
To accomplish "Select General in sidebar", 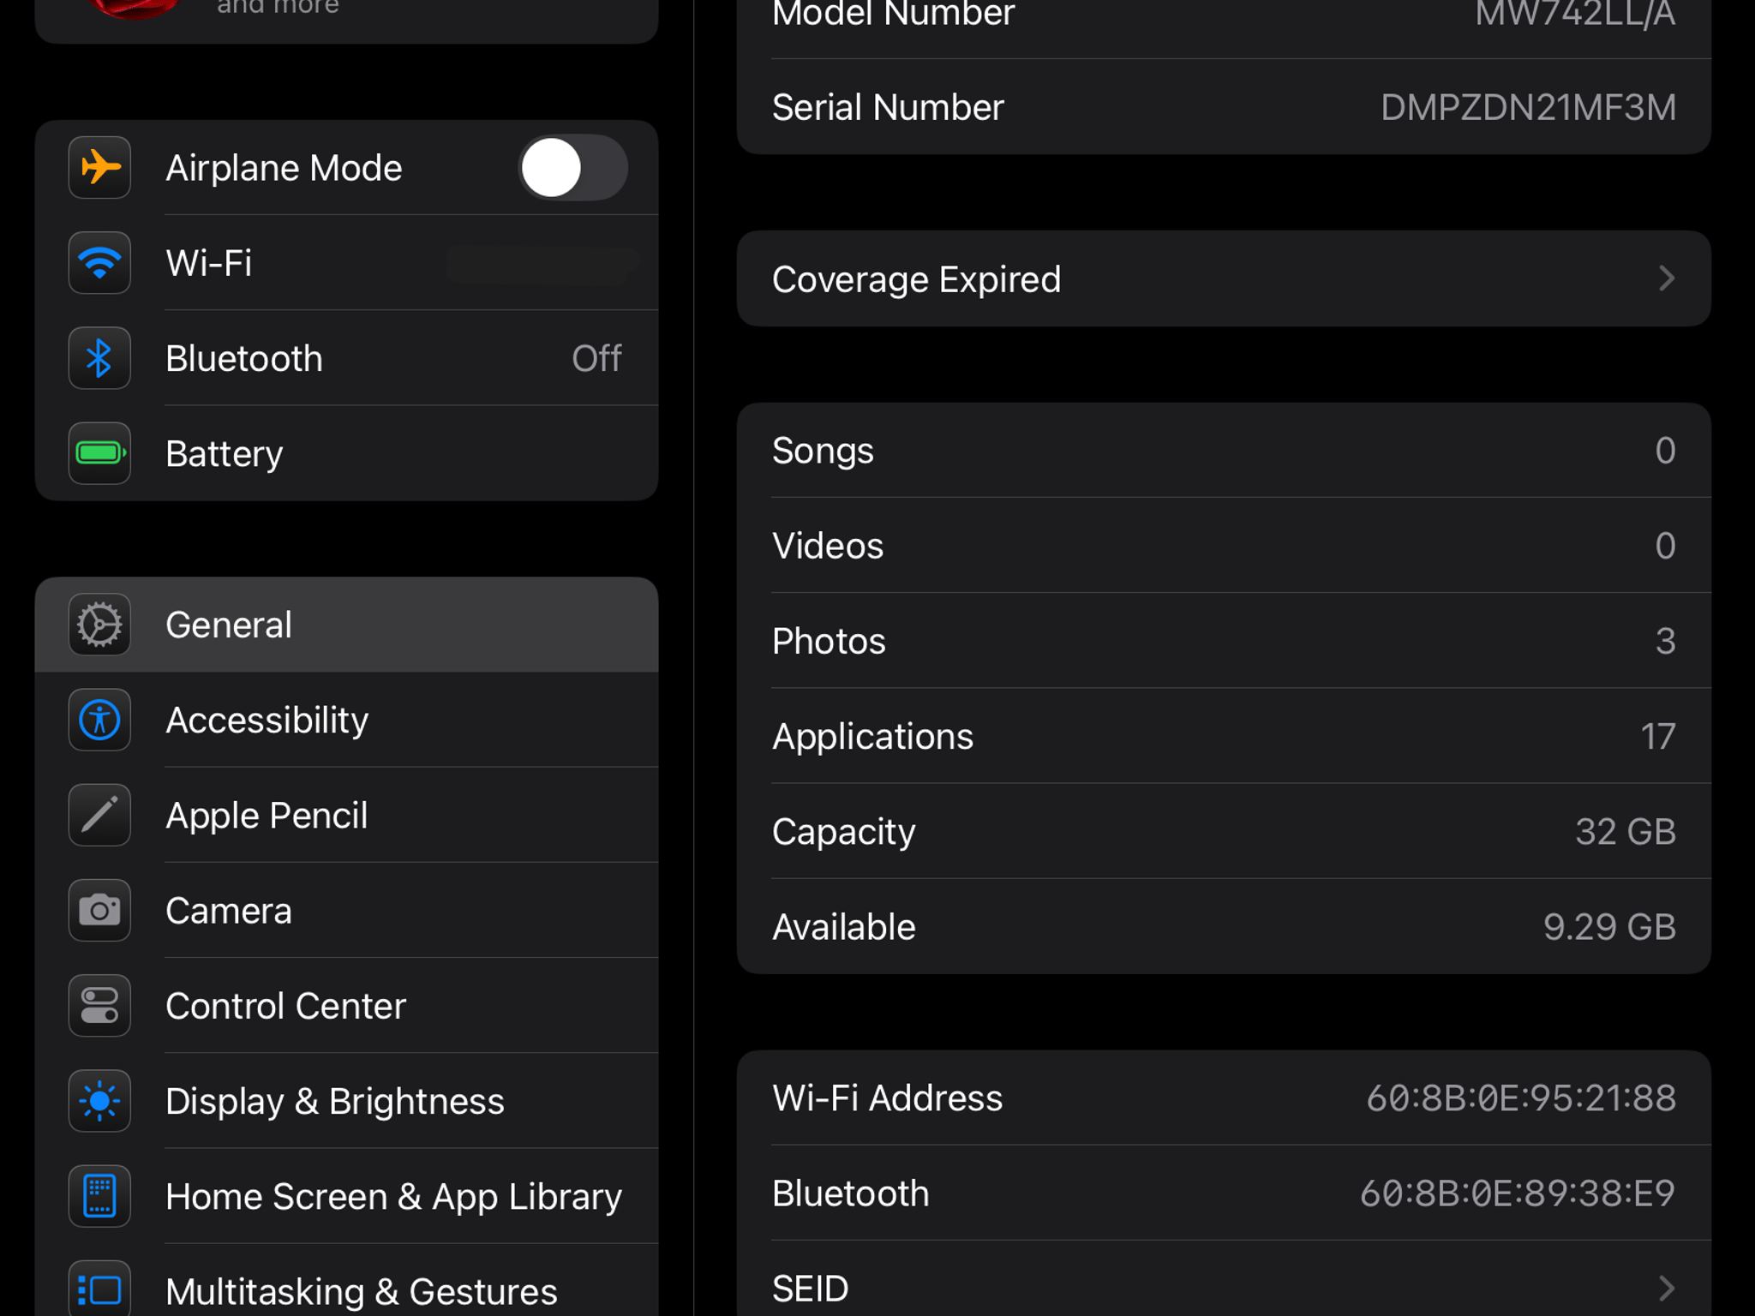I will (347, 625).
